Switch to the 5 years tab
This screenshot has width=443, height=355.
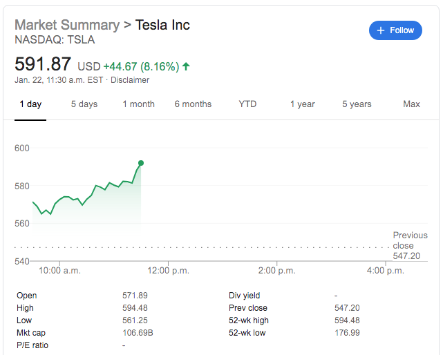357,104
